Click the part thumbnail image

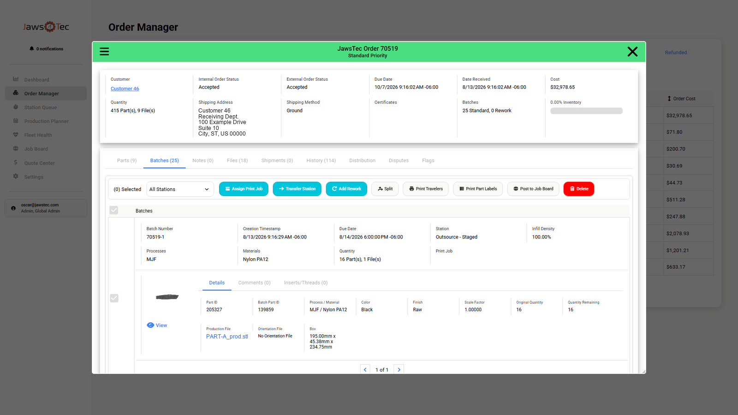coord(167,297)
